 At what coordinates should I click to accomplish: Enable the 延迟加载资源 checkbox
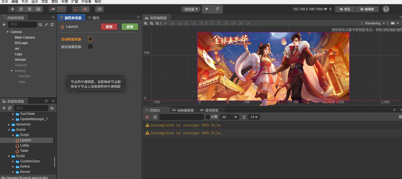[90, 47]
